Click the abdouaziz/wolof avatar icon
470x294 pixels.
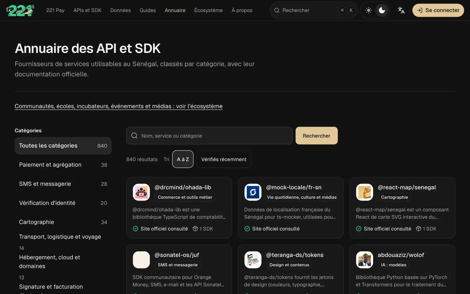(x=365, y=260)
